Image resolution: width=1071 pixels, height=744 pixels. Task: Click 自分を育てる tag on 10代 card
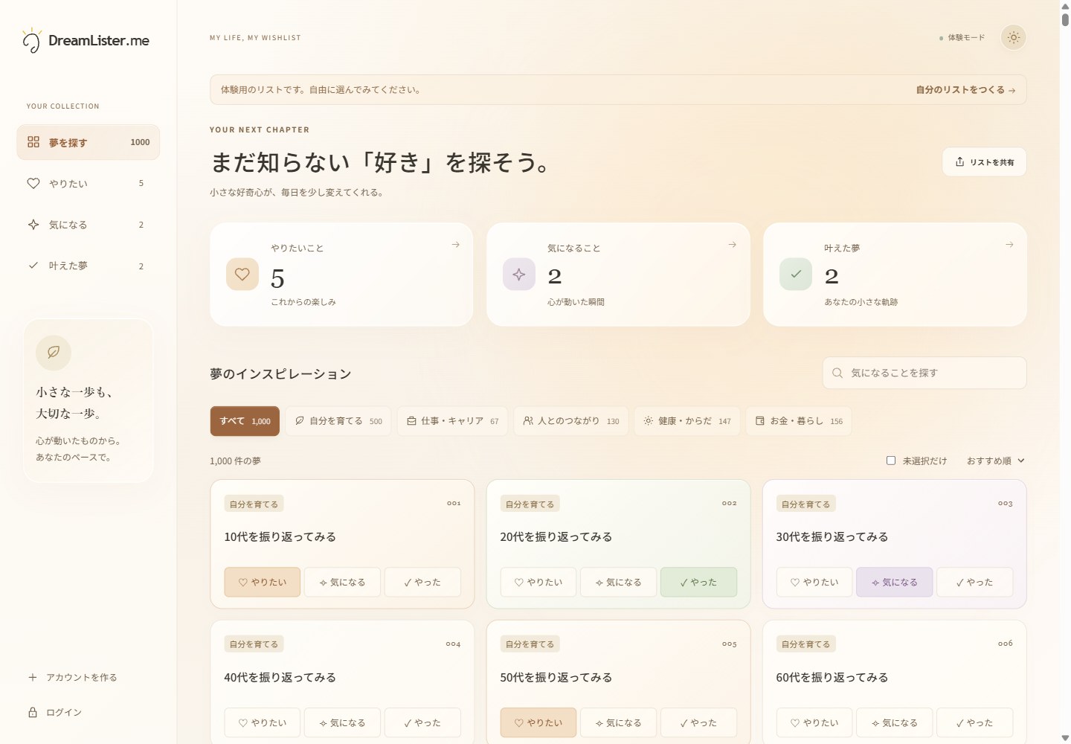pyautogui.click(x=254, y=504)
